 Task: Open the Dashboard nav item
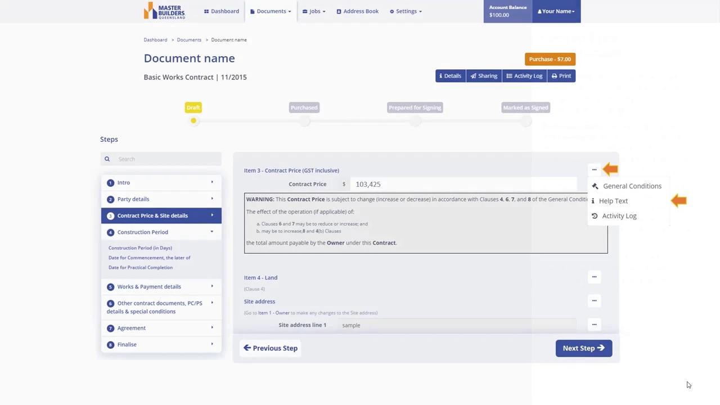pyautogui.click(x=222, y=11)
